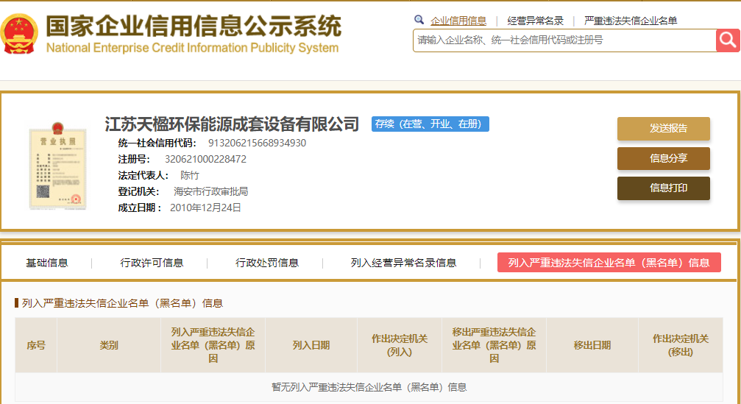Click the 国家企业信用信息公示系统 site title
Viewport: 741px width, 404px height.
coord(194,26)
